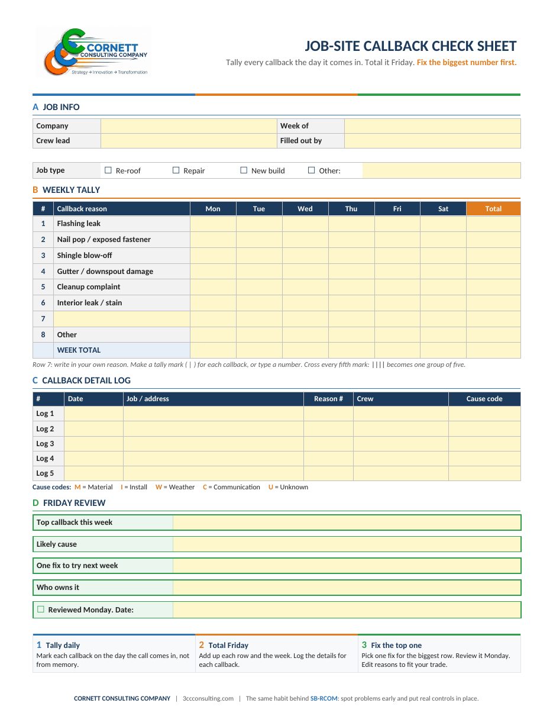Click Nail pop Tuesday tally cell
Screen dimensions: 553x716
pyautogui.click(x=259, y=240)
